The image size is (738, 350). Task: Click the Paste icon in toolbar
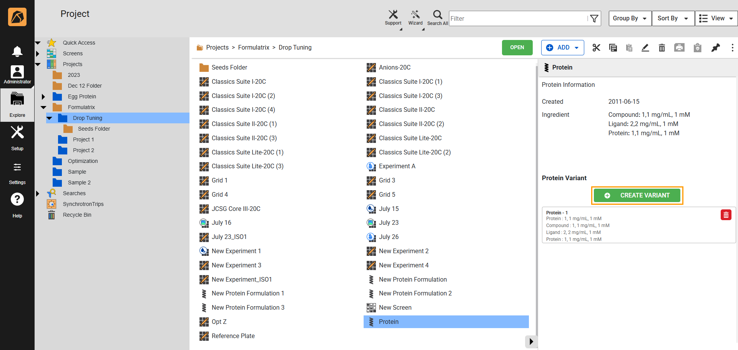coord(629,48)
